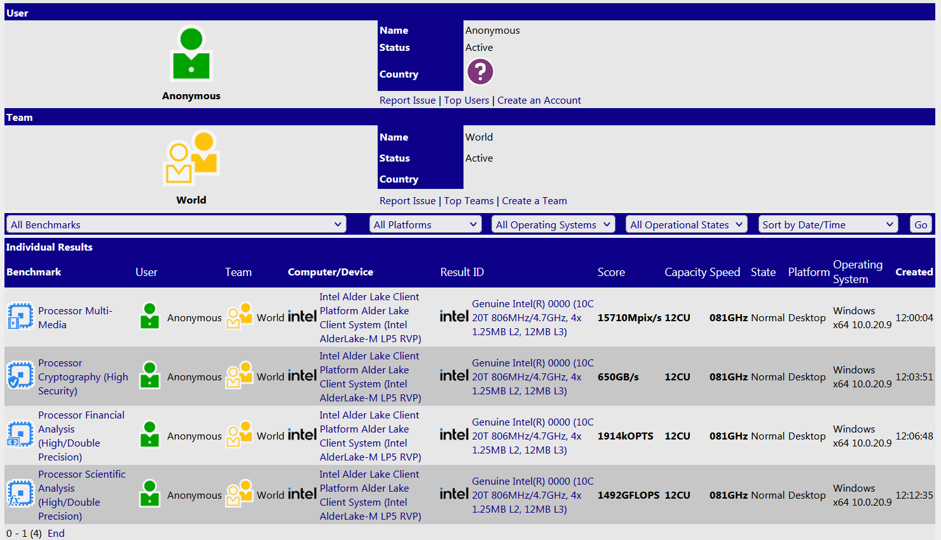
Task: Click the 12:06:48 created time
Action: [914, 436]
